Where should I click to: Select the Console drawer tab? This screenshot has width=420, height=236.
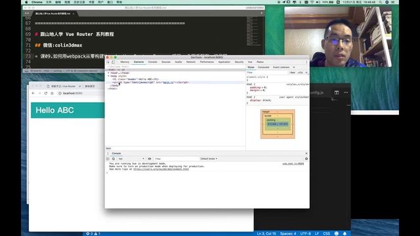[x=116, y=153]
